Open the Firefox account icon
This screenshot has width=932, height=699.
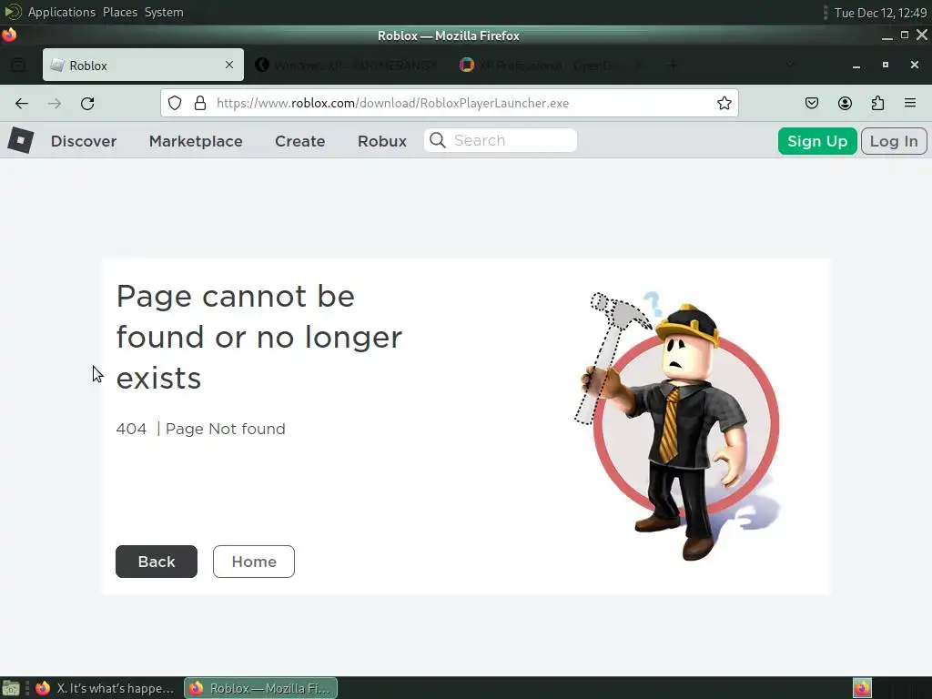pos(845,103)
